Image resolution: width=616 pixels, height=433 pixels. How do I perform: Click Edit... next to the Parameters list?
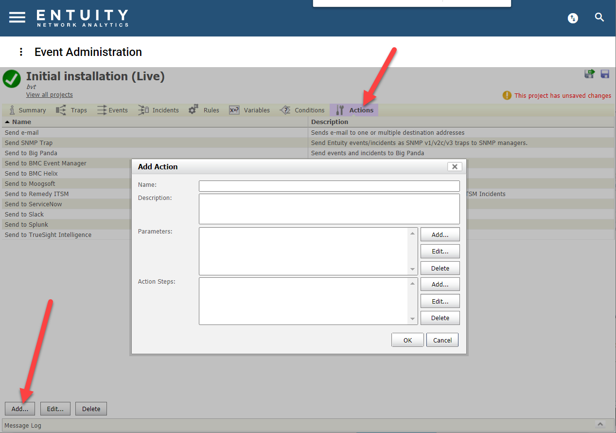coord(440,252)
